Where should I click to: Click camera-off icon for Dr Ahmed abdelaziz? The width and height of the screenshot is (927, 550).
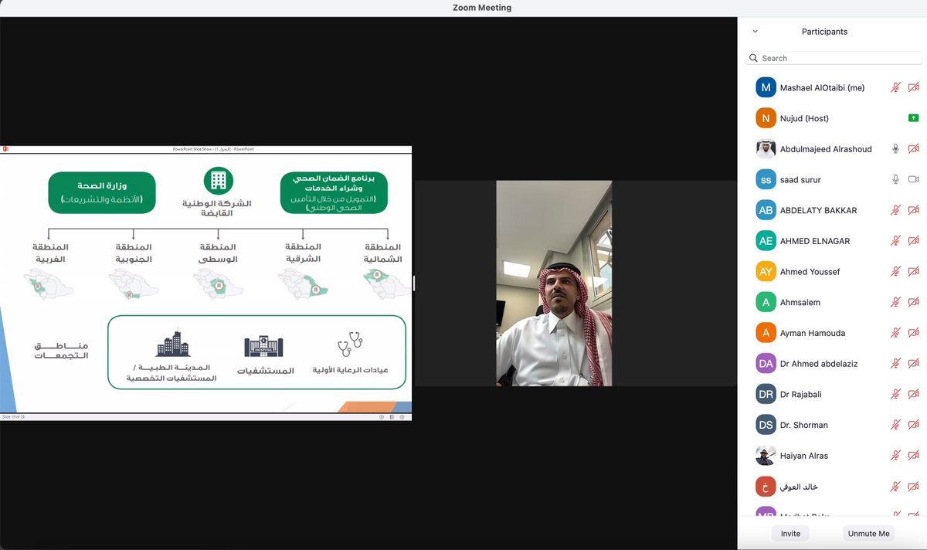click(913, 363)
